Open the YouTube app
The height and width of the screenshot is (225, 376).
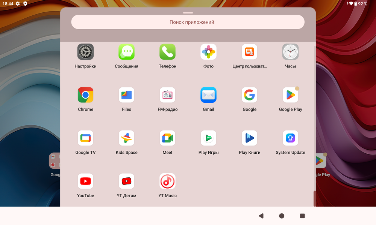pyautogui.click(x=85, y=181)
